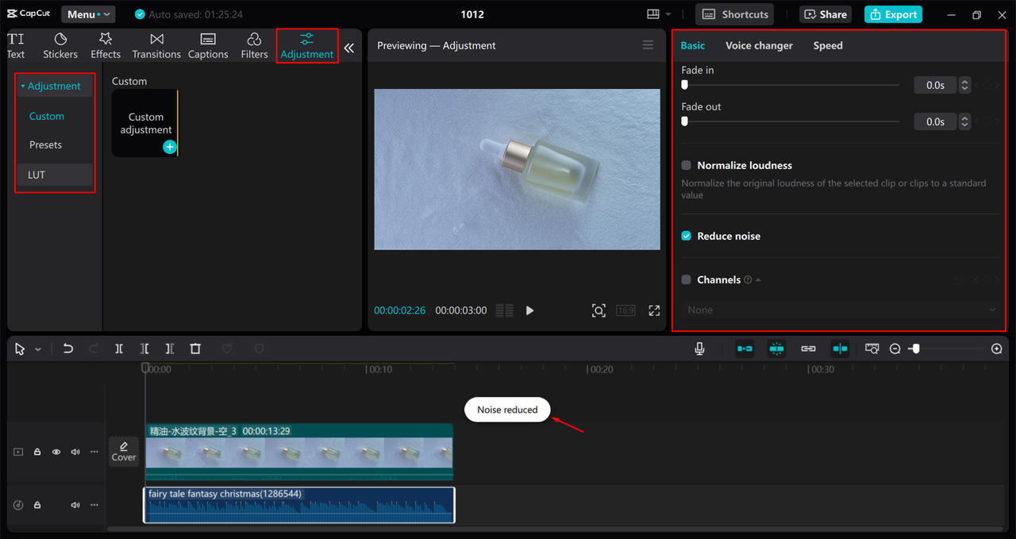Select LUT in adjustment sidebar
Image resolution: width=1016 pixels, height=539 pixels.
[x=55, y=175]
